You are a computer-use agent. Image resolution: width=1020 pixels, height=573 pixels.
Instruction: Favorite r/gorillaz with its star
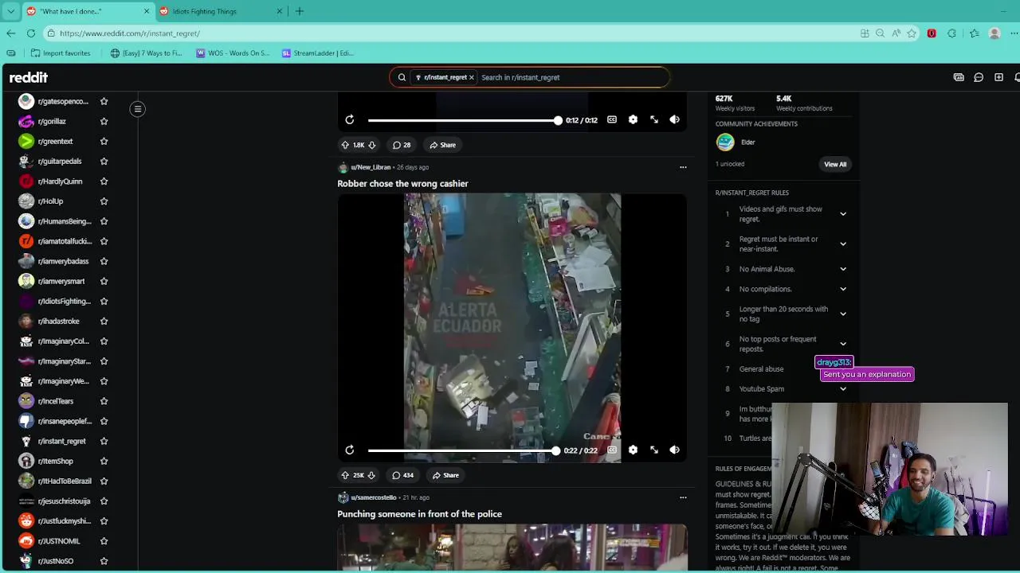pos(104,121)
